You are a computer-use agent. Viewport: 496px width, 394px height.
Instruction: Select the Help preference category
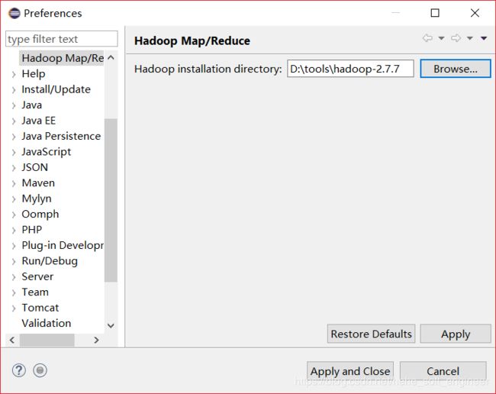pos(34,74)
